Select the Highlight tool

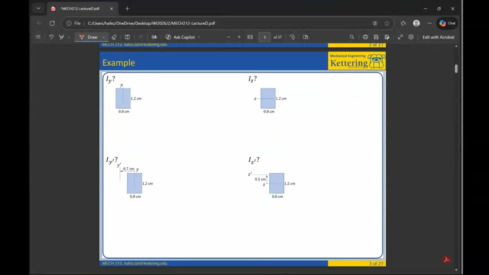click(61, 37)
